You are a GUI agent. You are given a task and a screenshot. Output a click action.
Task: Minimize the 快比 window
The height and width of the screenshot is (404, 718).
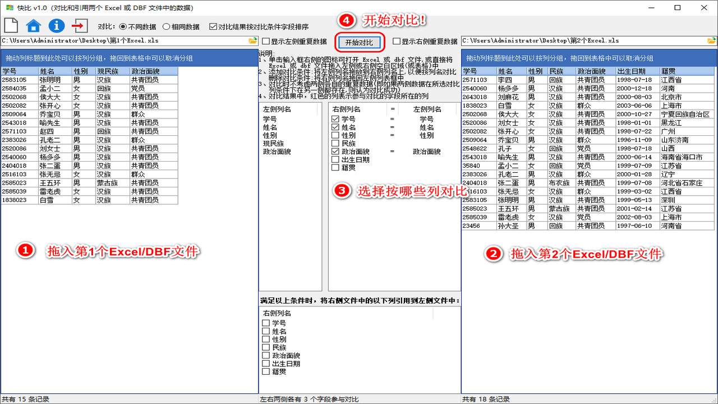click(x=652, y=7)
